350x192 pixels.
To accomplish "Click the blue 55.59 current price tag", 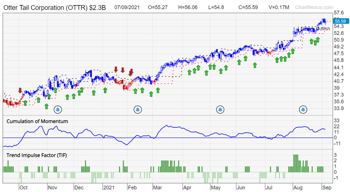I will click(340, 21).
